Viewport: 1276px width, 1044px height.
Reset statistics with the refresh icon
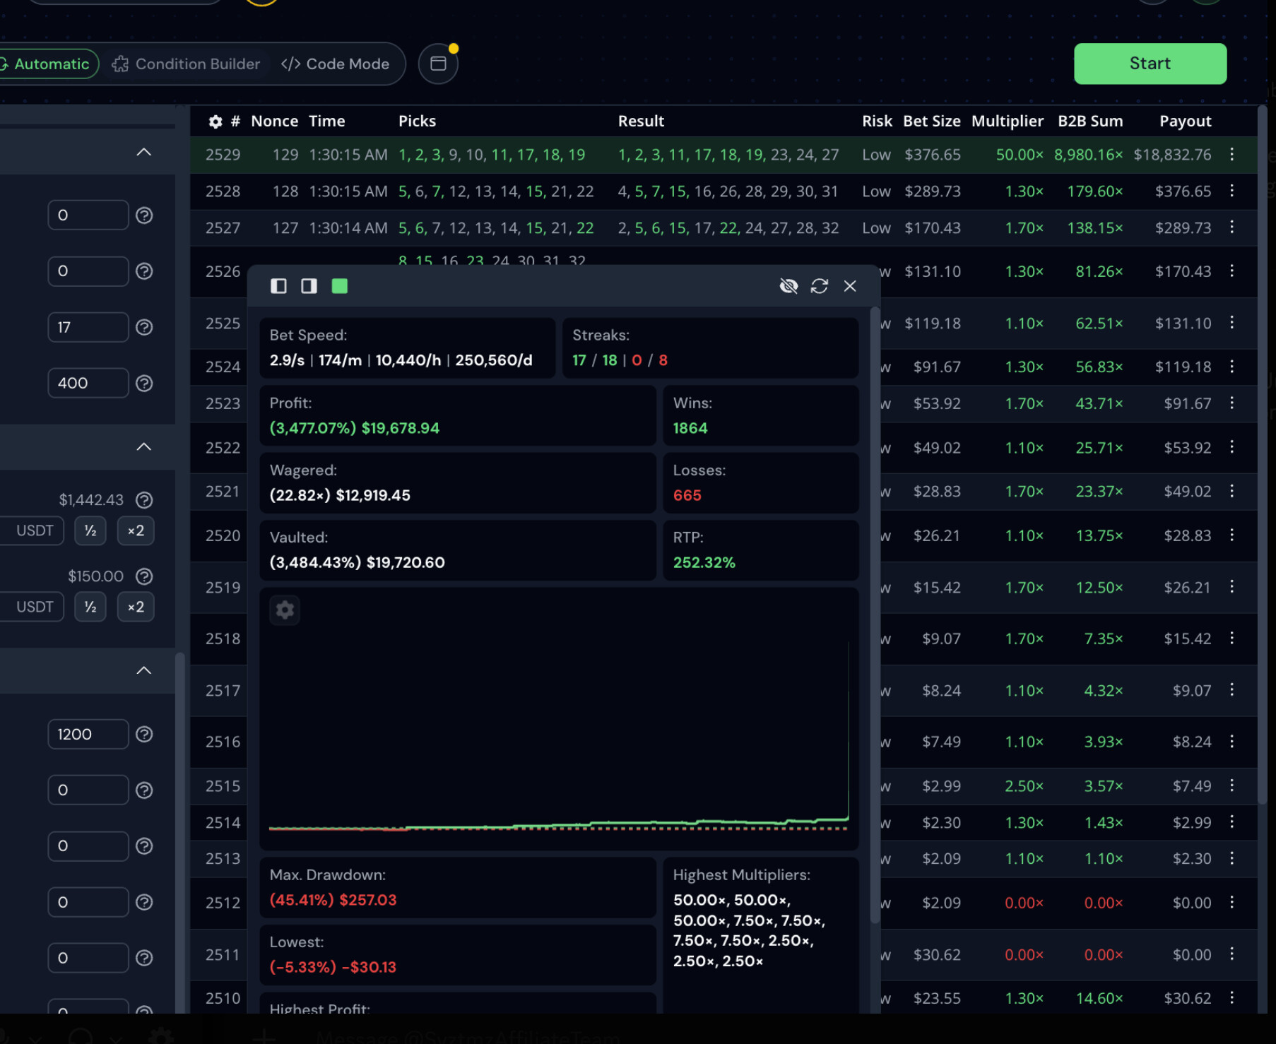pyautogui.click(x=819, y=286)
